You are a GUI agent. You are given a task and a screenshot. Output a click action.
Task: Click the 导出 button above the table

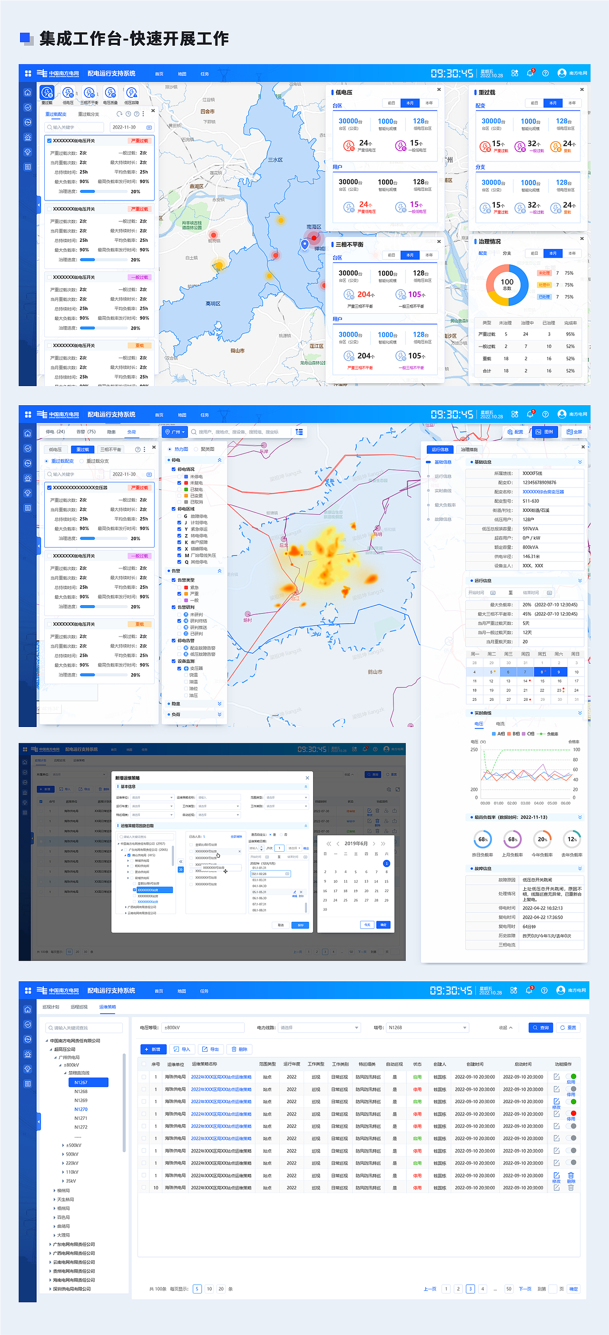[211, 1049]
